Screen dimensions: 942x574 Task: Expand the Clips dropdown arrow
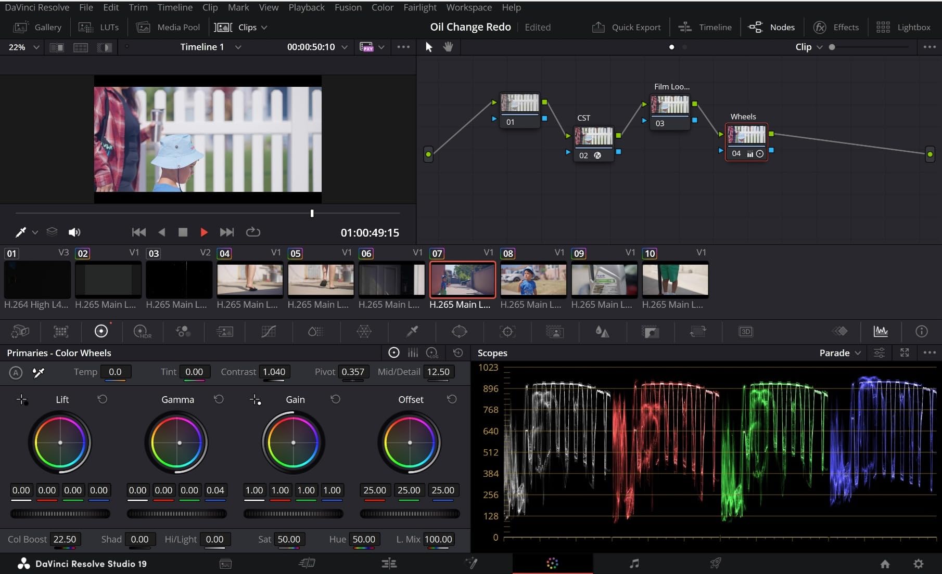tap(264, 27)
